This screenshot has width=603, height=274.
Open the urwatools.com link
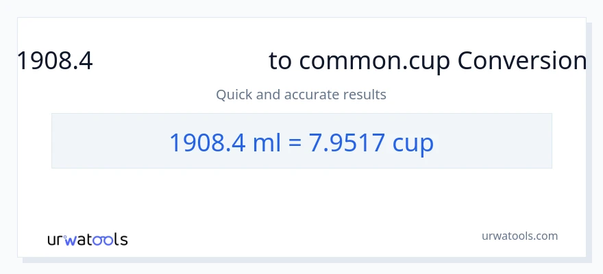(519, 236)
